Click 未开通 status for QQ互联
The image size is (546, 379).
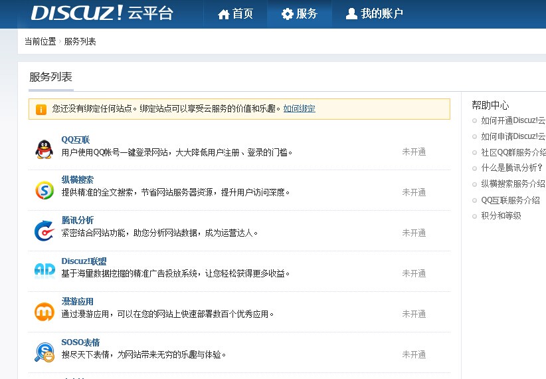pos(414,152)
